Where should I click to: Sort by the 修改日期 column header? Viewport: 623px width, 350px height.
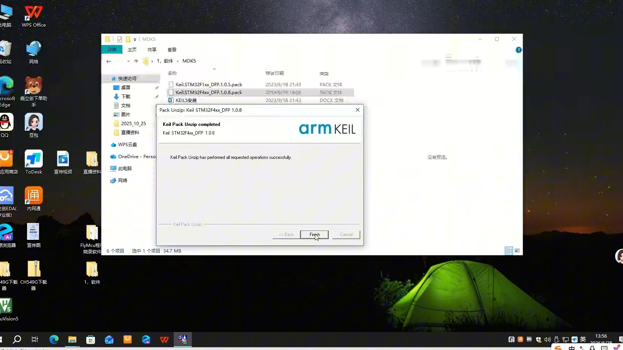(274, 73)
